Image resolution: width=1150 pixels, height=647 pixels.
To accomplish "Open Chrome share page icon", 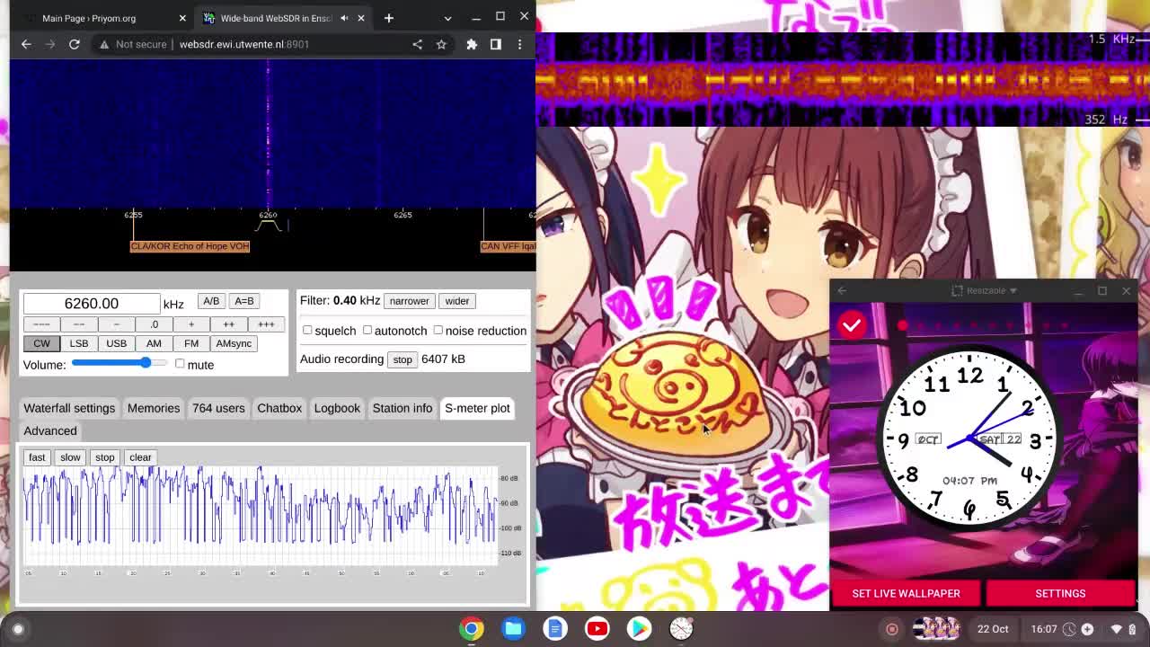I will [417, 44].
